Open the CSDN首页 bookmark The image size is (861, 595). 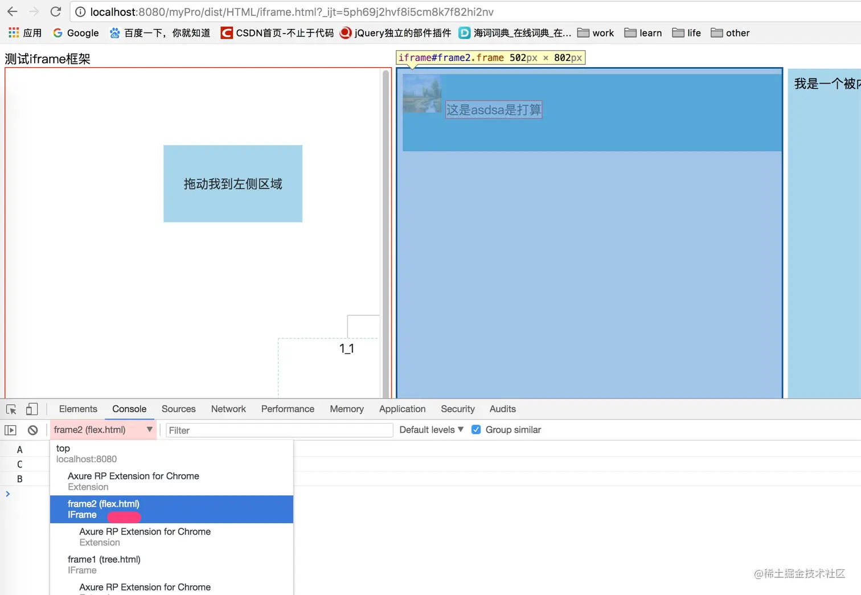pos(277,33)
